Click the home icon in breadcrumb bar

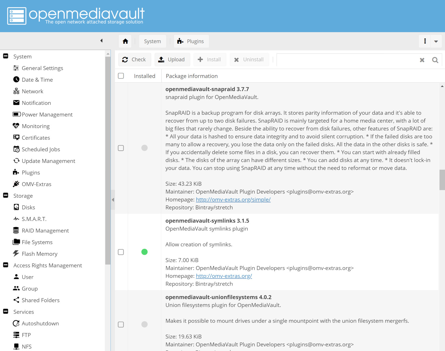(125, 41)
